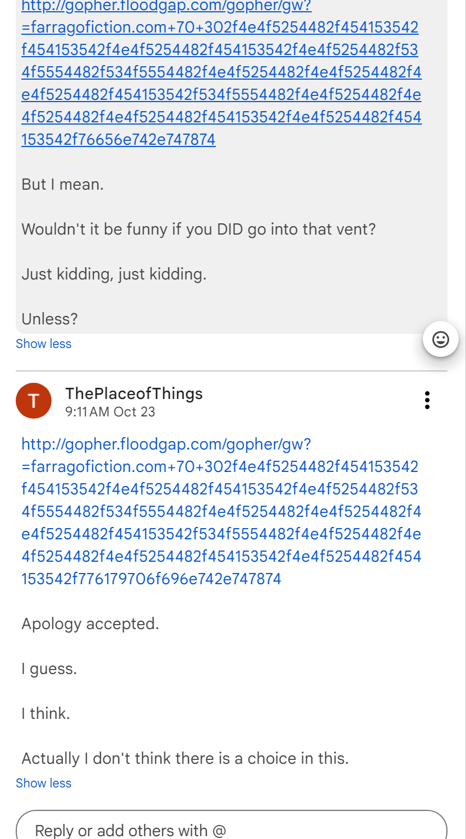The height and width of the screenshot is (839, 466).
Task: Open the emoji reaction picker
Action: (x=440, y=339)
